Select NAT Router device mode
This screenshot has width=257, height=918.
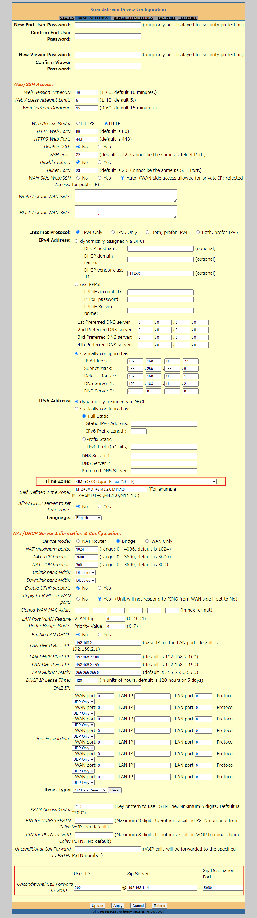(78, 541)
